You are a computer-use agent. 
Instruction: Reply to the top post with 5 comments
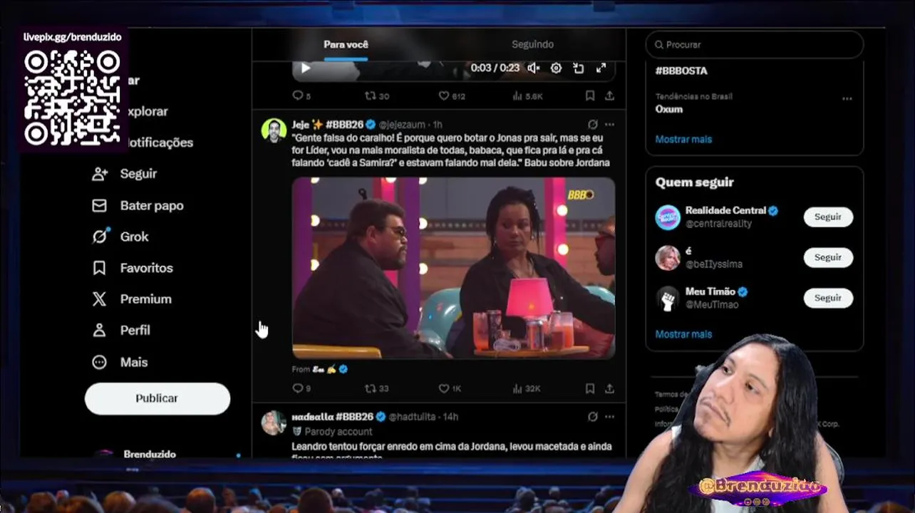(301, 95)
